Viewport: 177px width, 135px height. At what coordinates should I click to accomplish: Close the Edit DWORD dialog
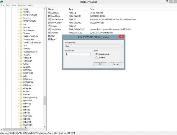(122, 36)
